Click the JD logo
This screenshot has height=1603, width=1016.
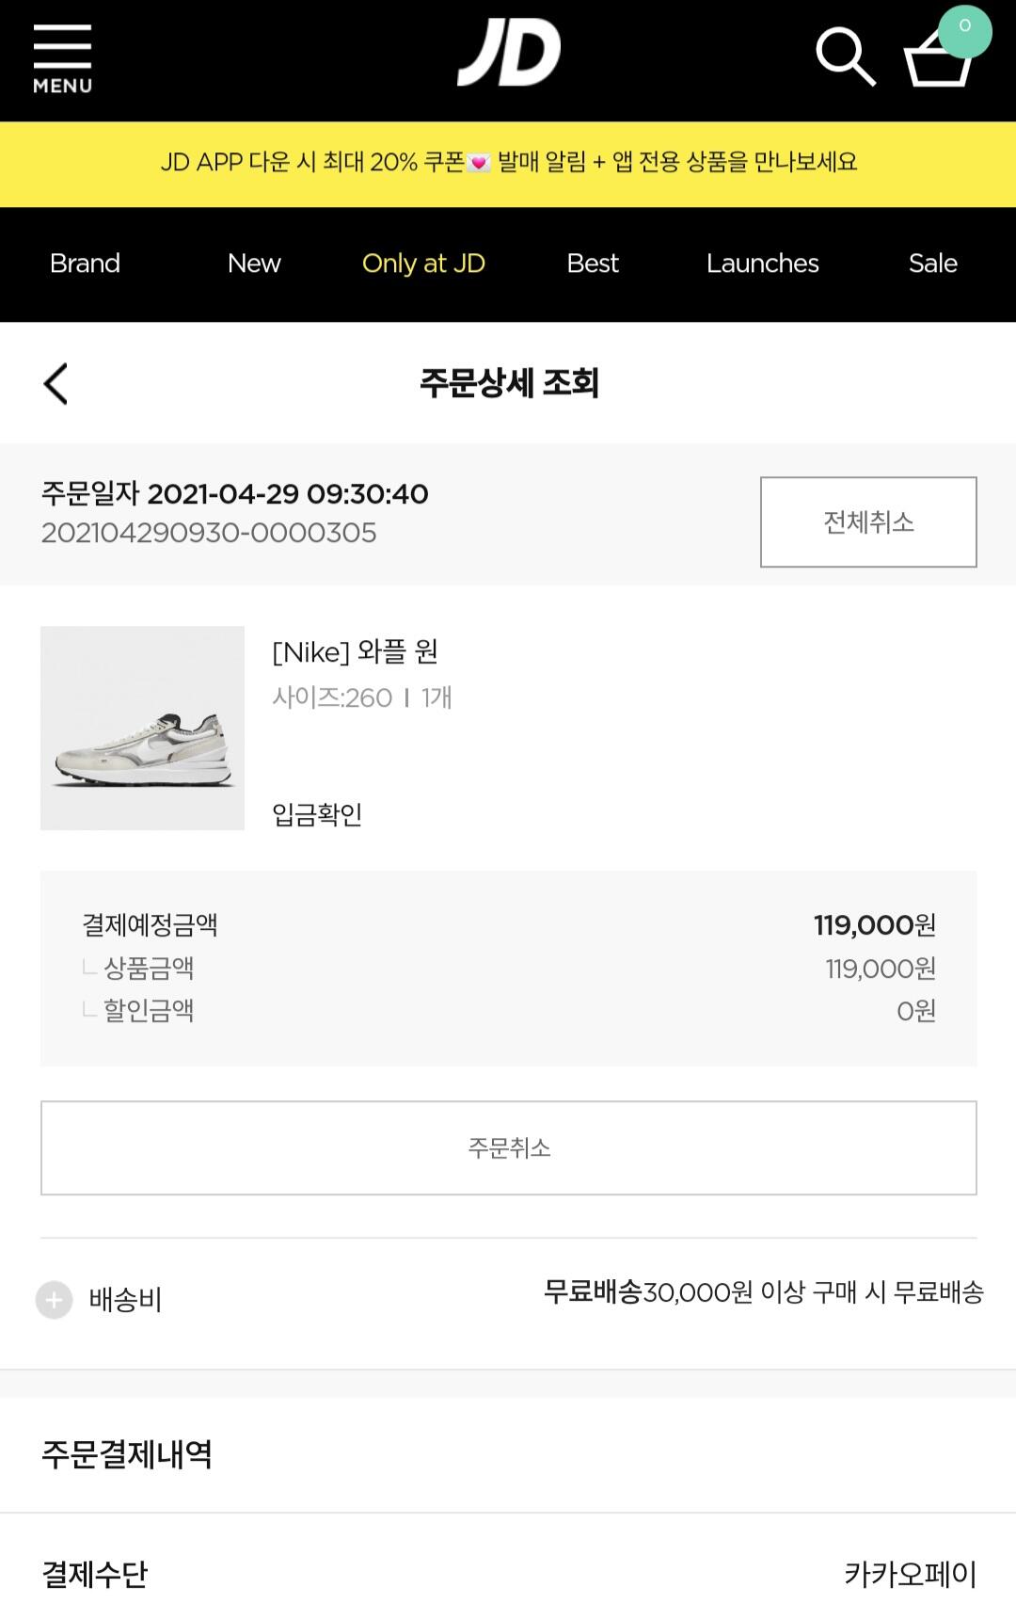(x=509, y=55)
